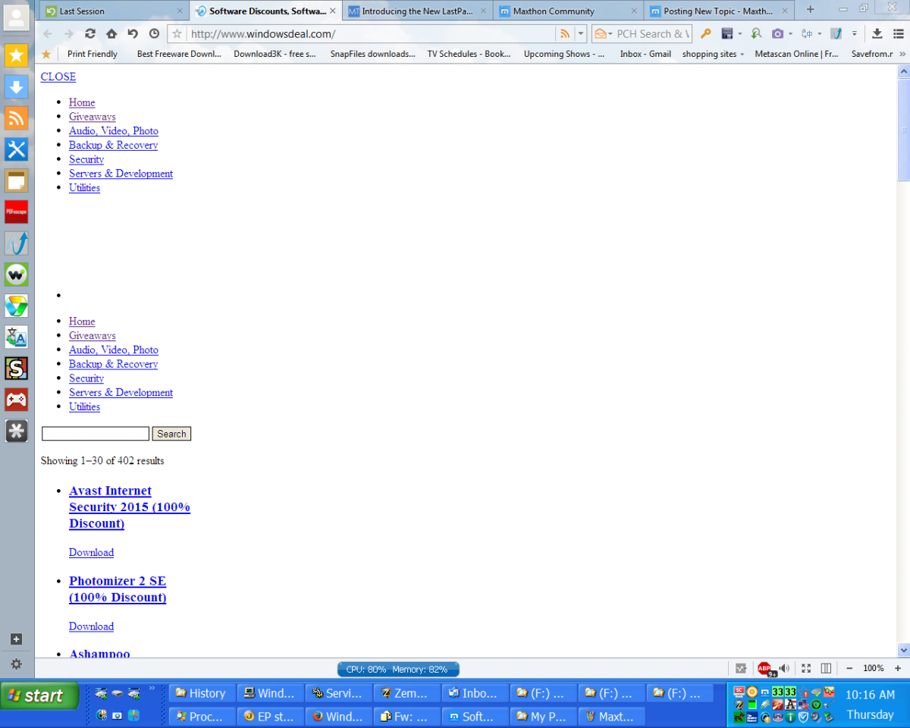Zoom in with the plus button
Viewport: 910px width, 728px height.
[898, 668]
